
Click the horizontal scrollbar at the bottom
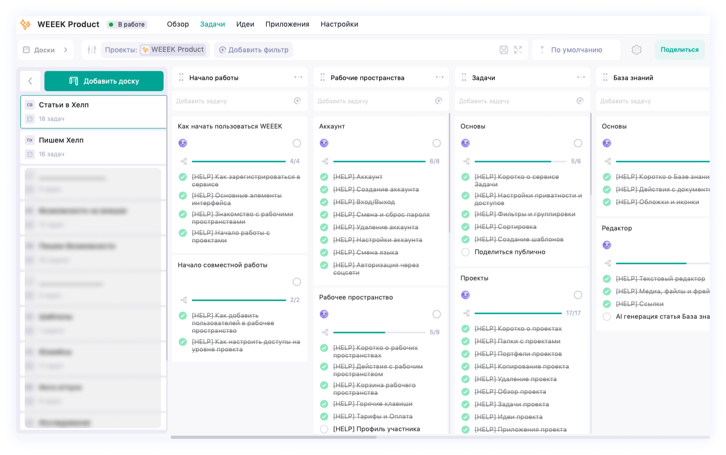coord(274,437)
